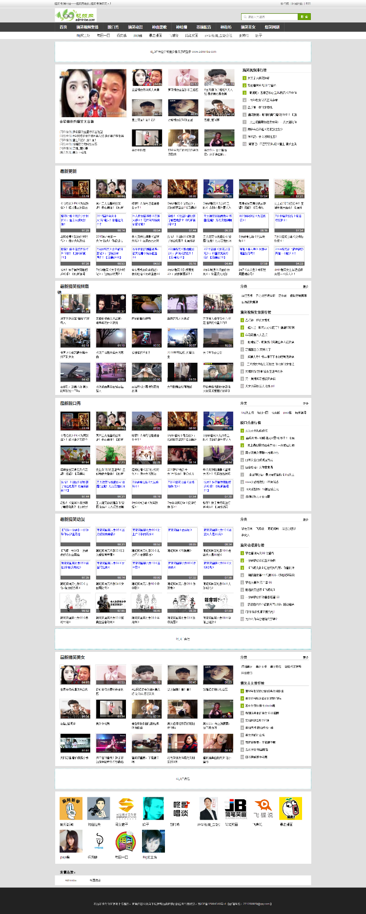Click rank badge 10 in 搞笑视频排行榜
Viewport: 366px width, 914px height.
pyautogui.click(x=244, y=144)
